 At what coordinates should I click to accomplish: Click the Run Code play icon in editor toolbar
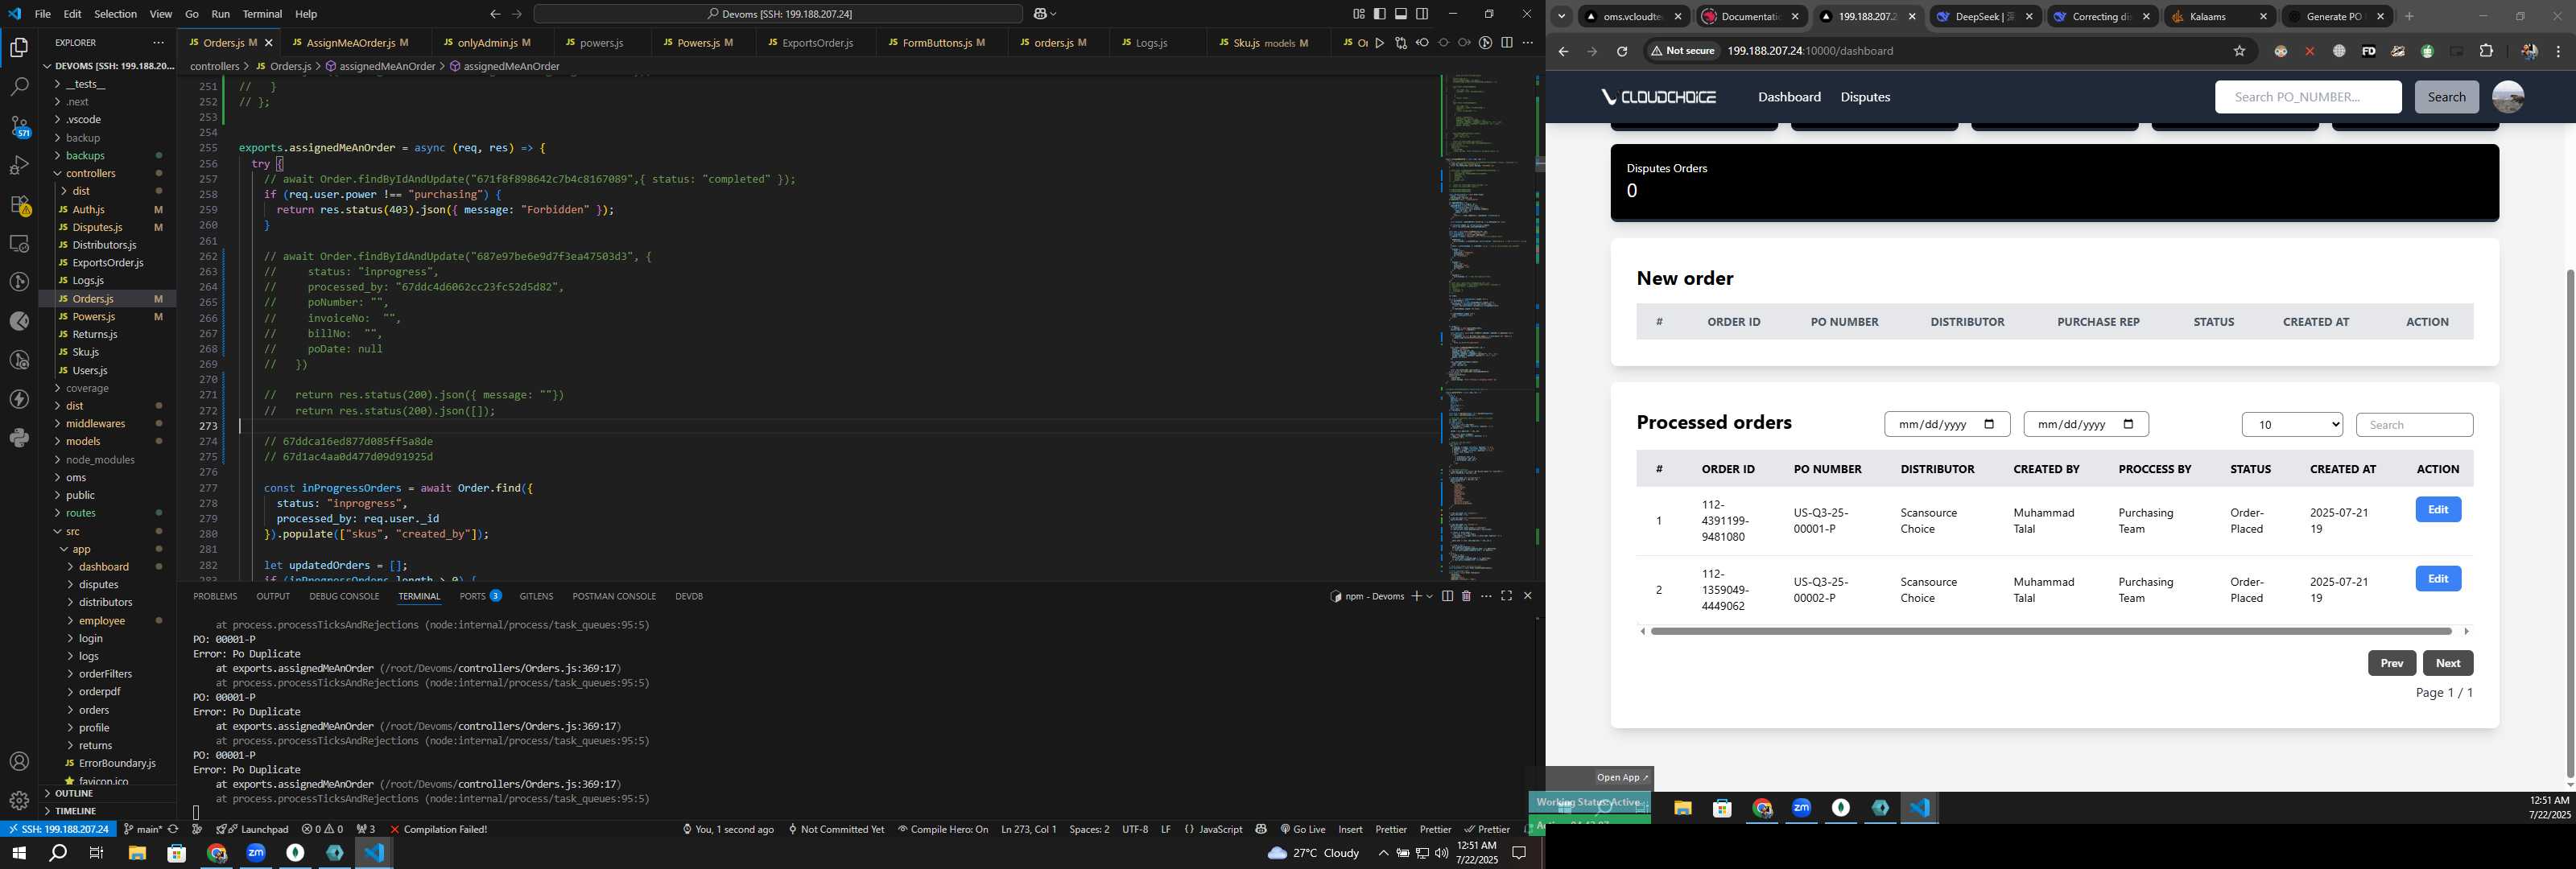(1379, 43)
